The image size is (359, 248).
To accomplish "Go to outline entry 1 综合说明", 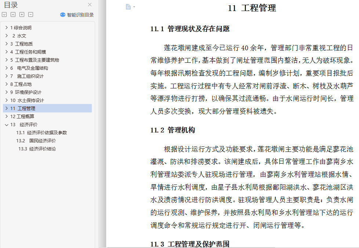I will [21, 28].
